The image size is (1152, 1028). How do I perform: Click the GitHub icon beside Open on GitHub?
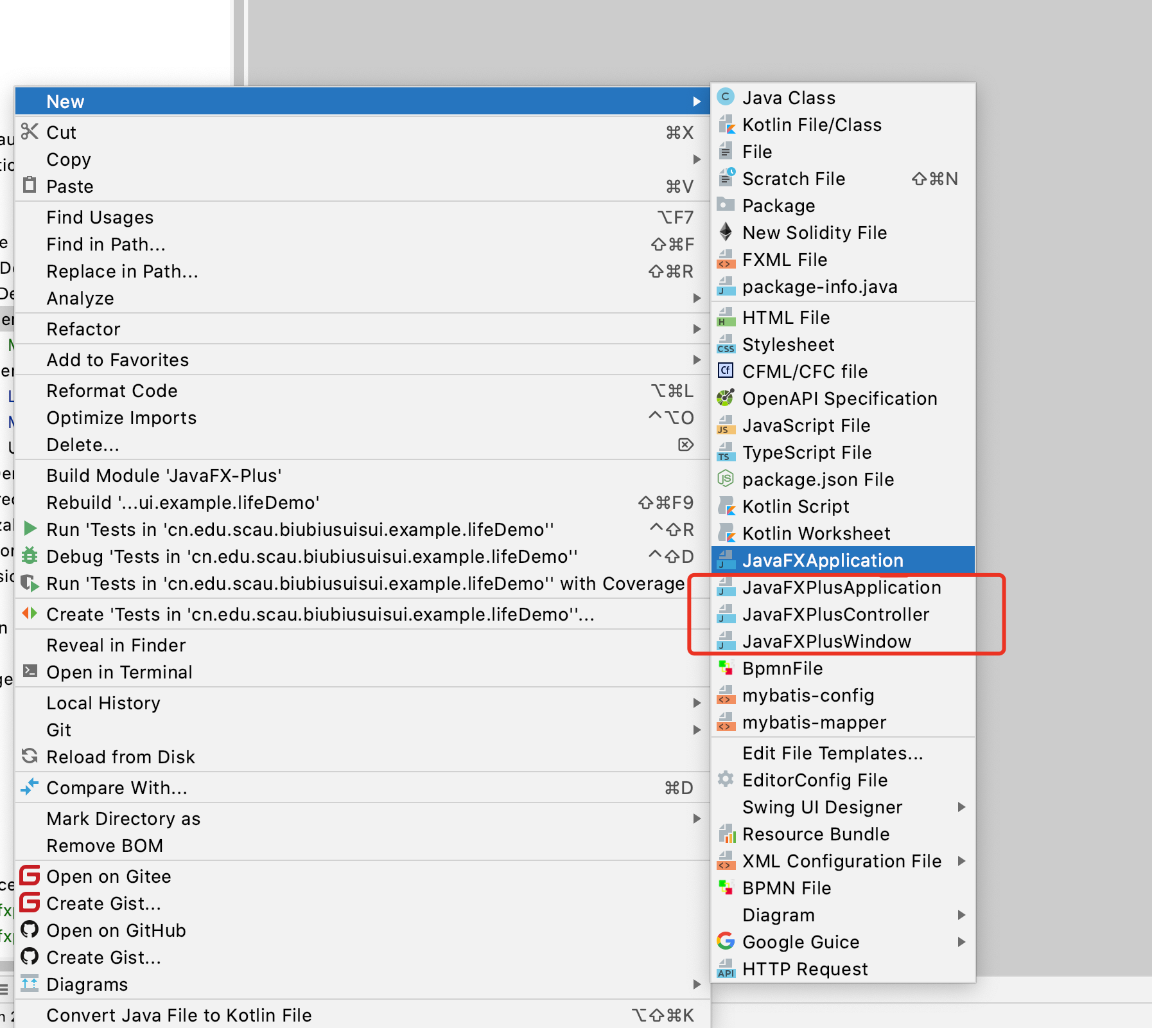click(30, 930)
